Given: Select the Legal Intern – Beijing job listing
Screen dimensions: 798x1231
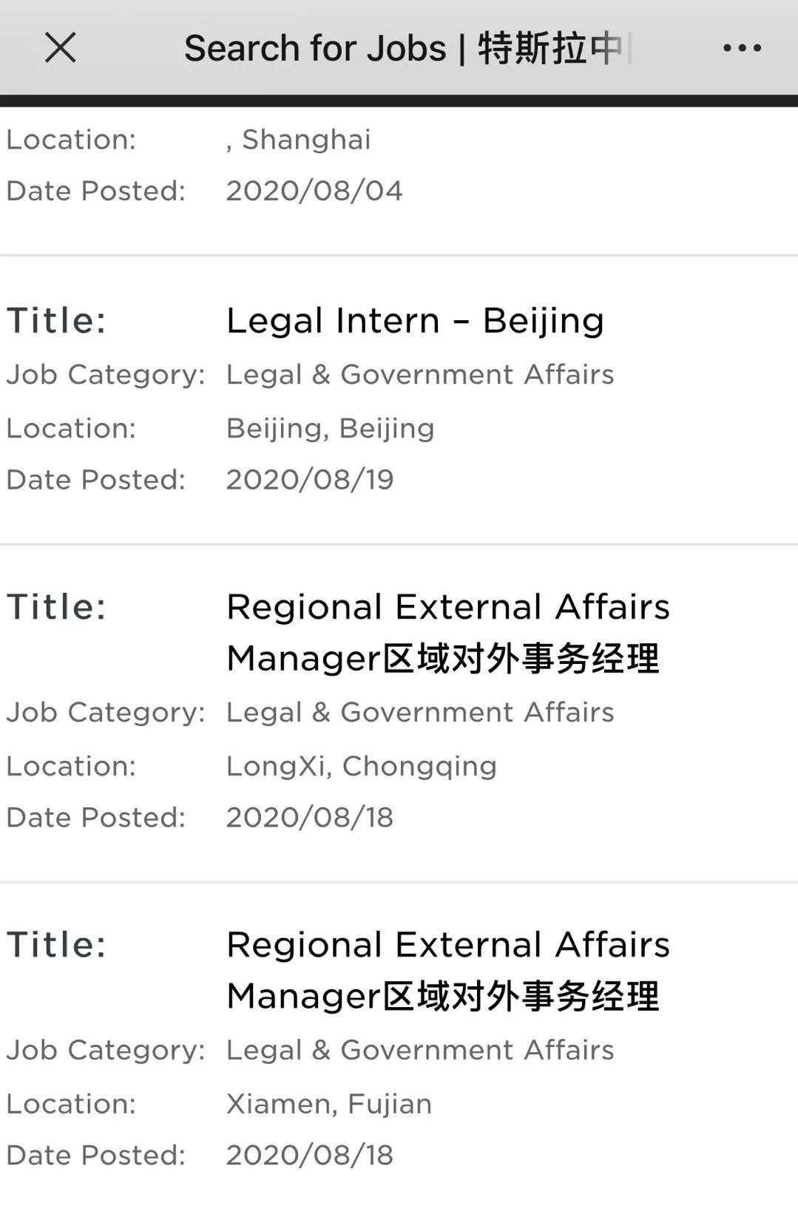Looking at the screenshot, I should click(414, 320).
